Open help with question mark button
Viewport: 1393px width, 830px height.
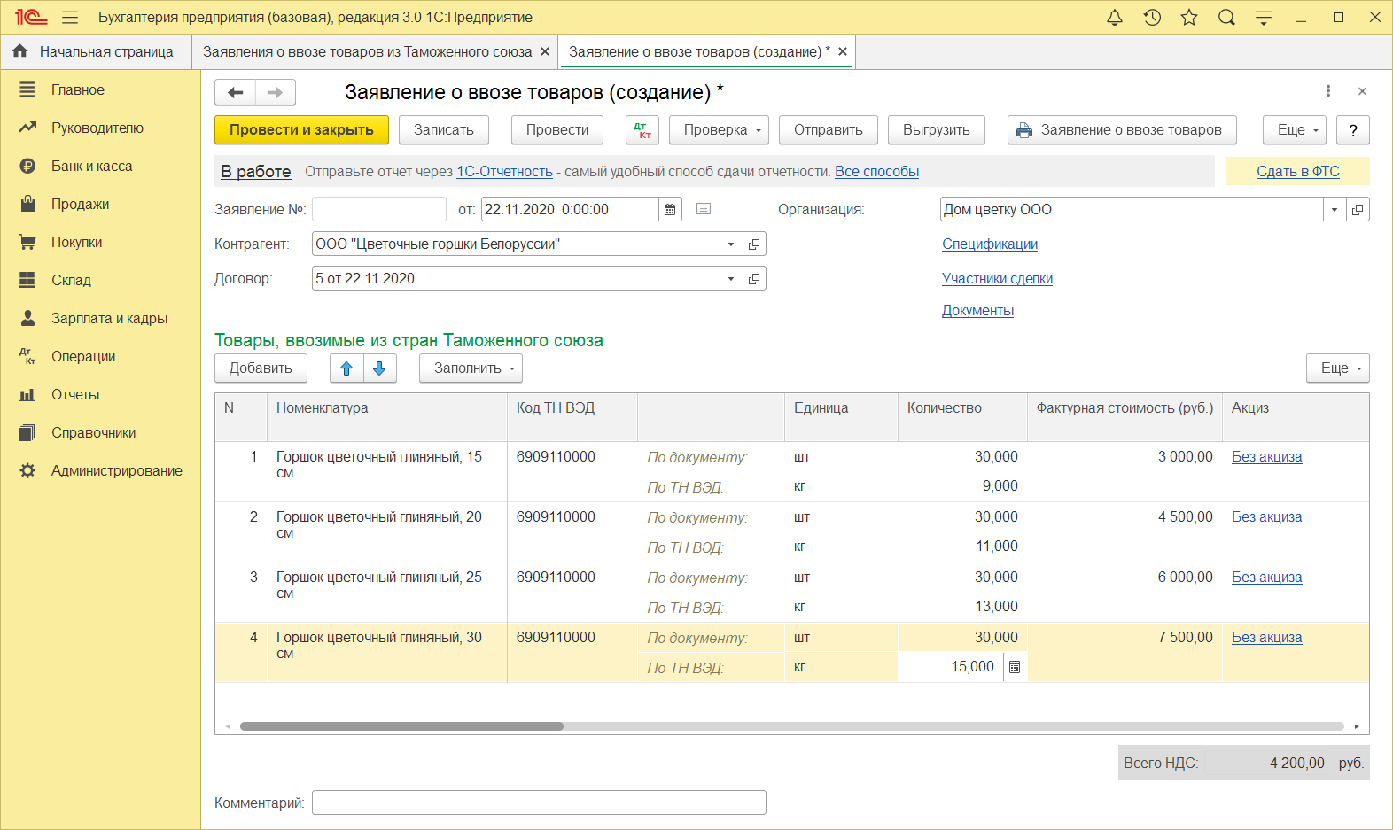1353,130
